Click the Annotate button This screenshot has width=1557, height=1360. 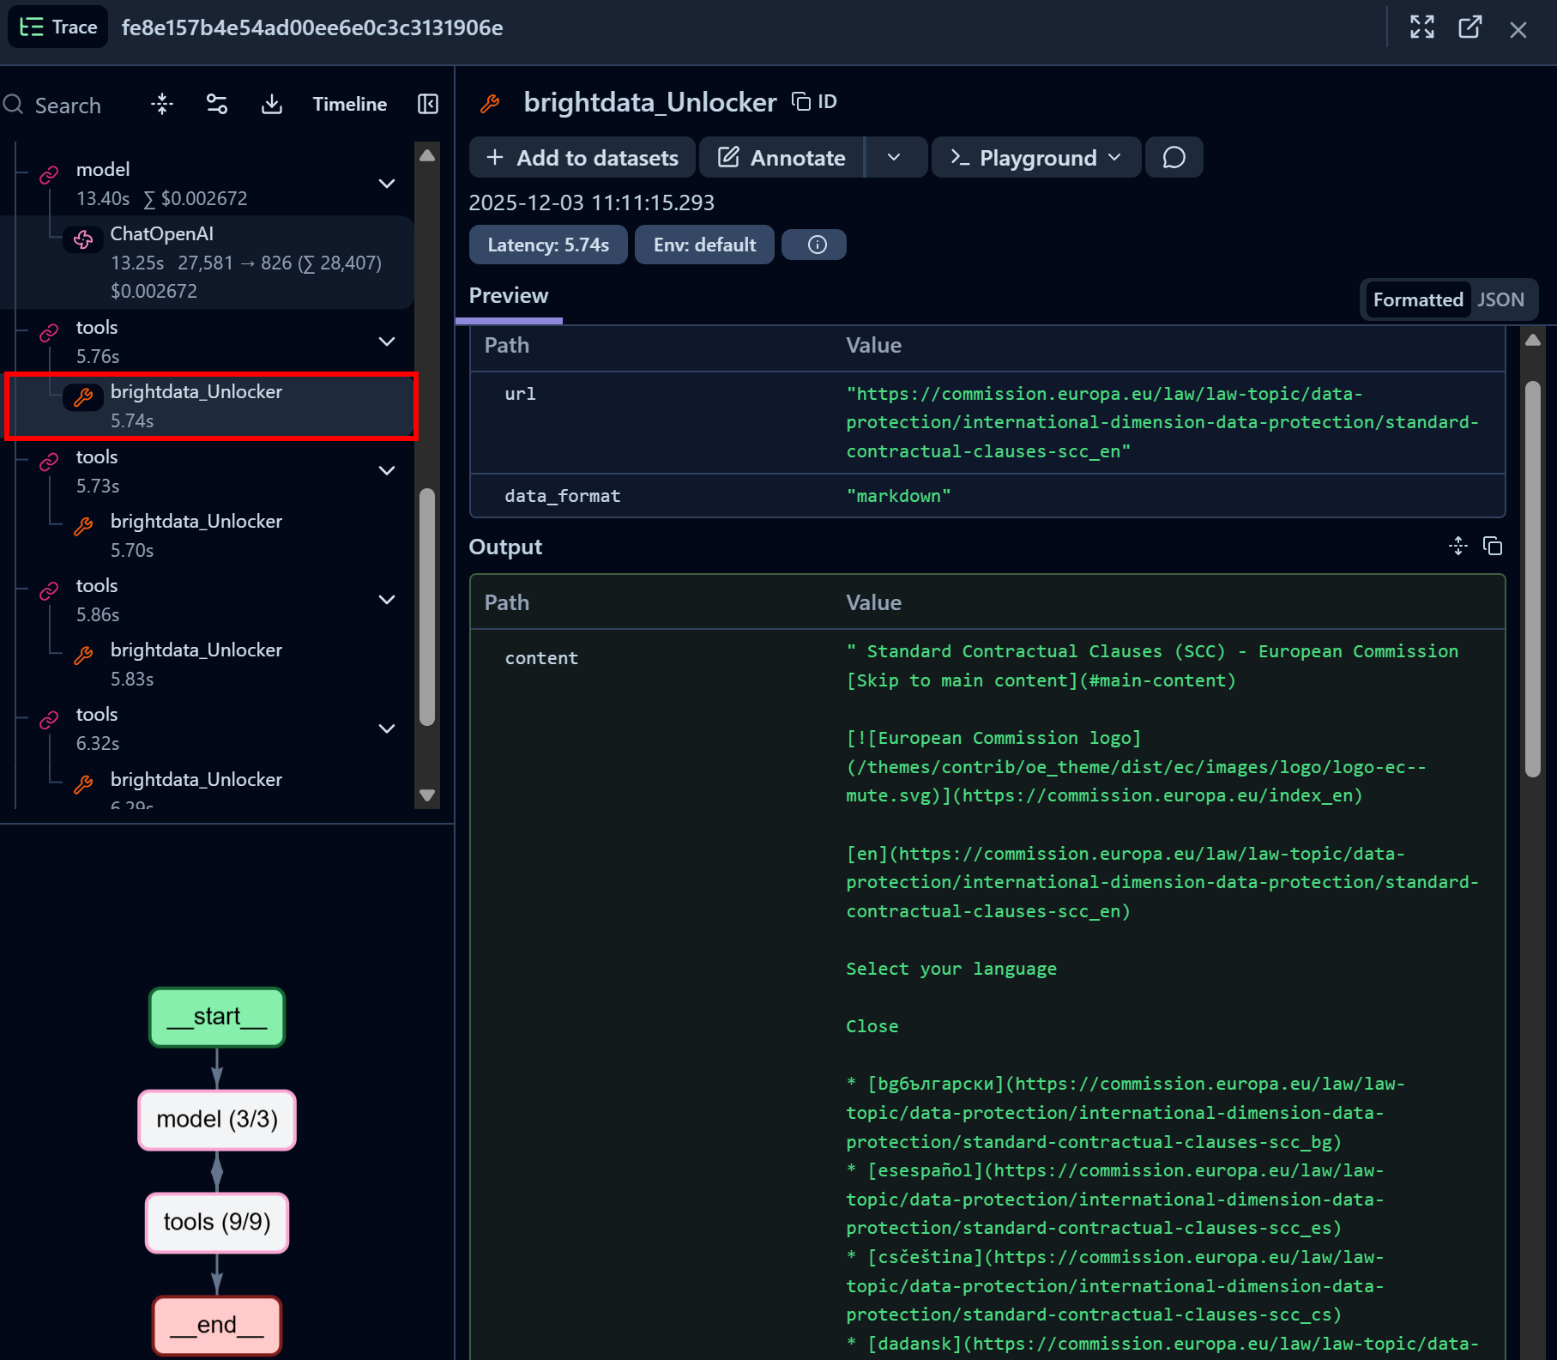click(780, 157)
